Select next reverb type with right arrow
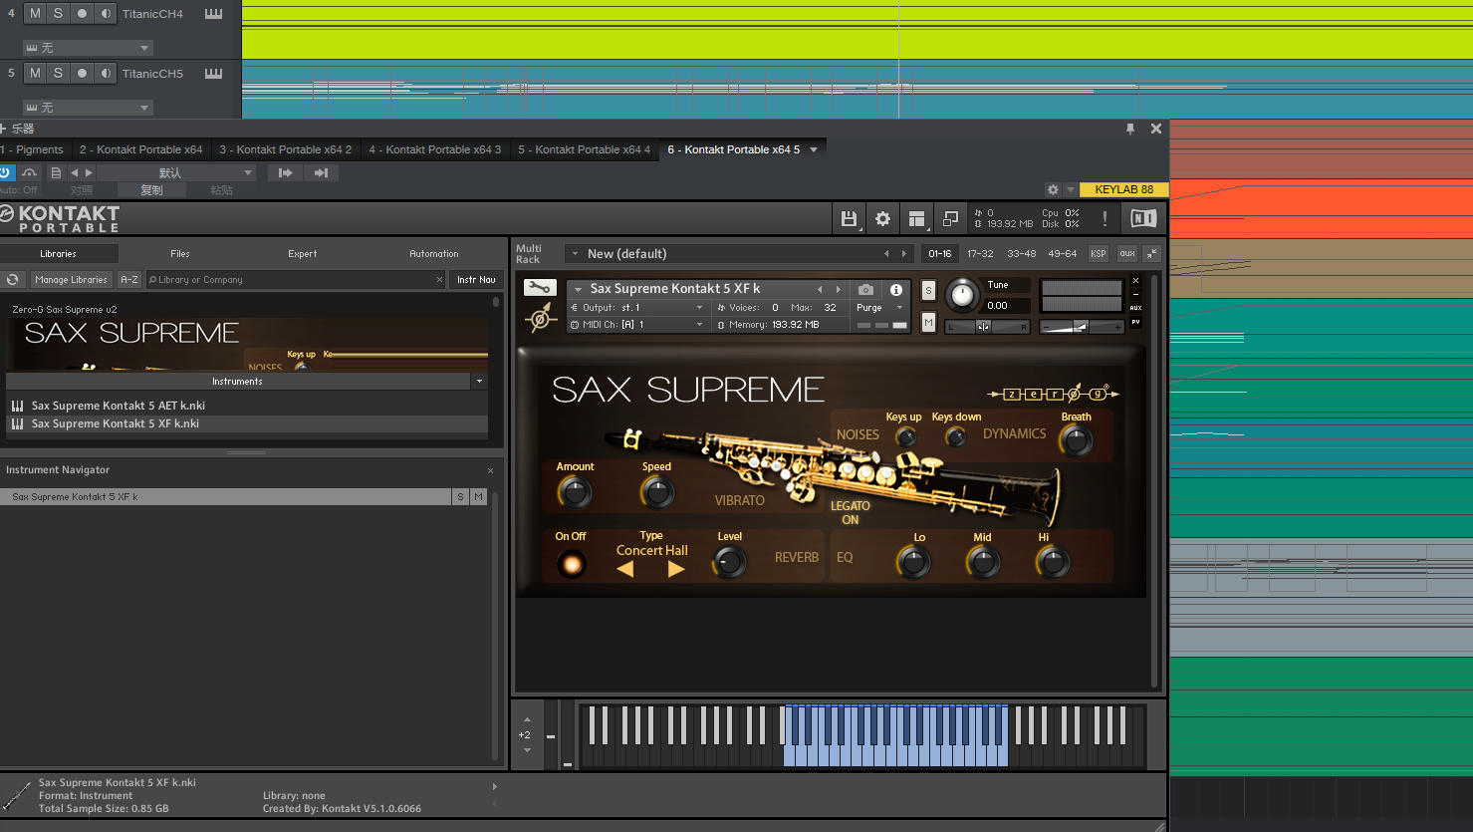Viewport: 1473px width, 832px height. coord(676,569)
